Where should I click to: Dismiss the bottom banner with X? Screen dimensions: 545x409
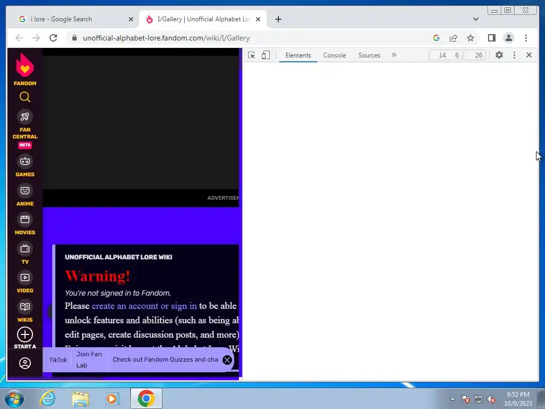click(227, 360)
